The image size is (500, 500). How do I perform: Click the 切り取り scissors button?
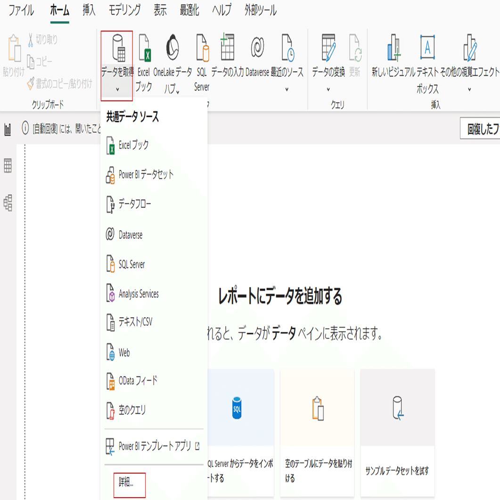coord(43,40)
